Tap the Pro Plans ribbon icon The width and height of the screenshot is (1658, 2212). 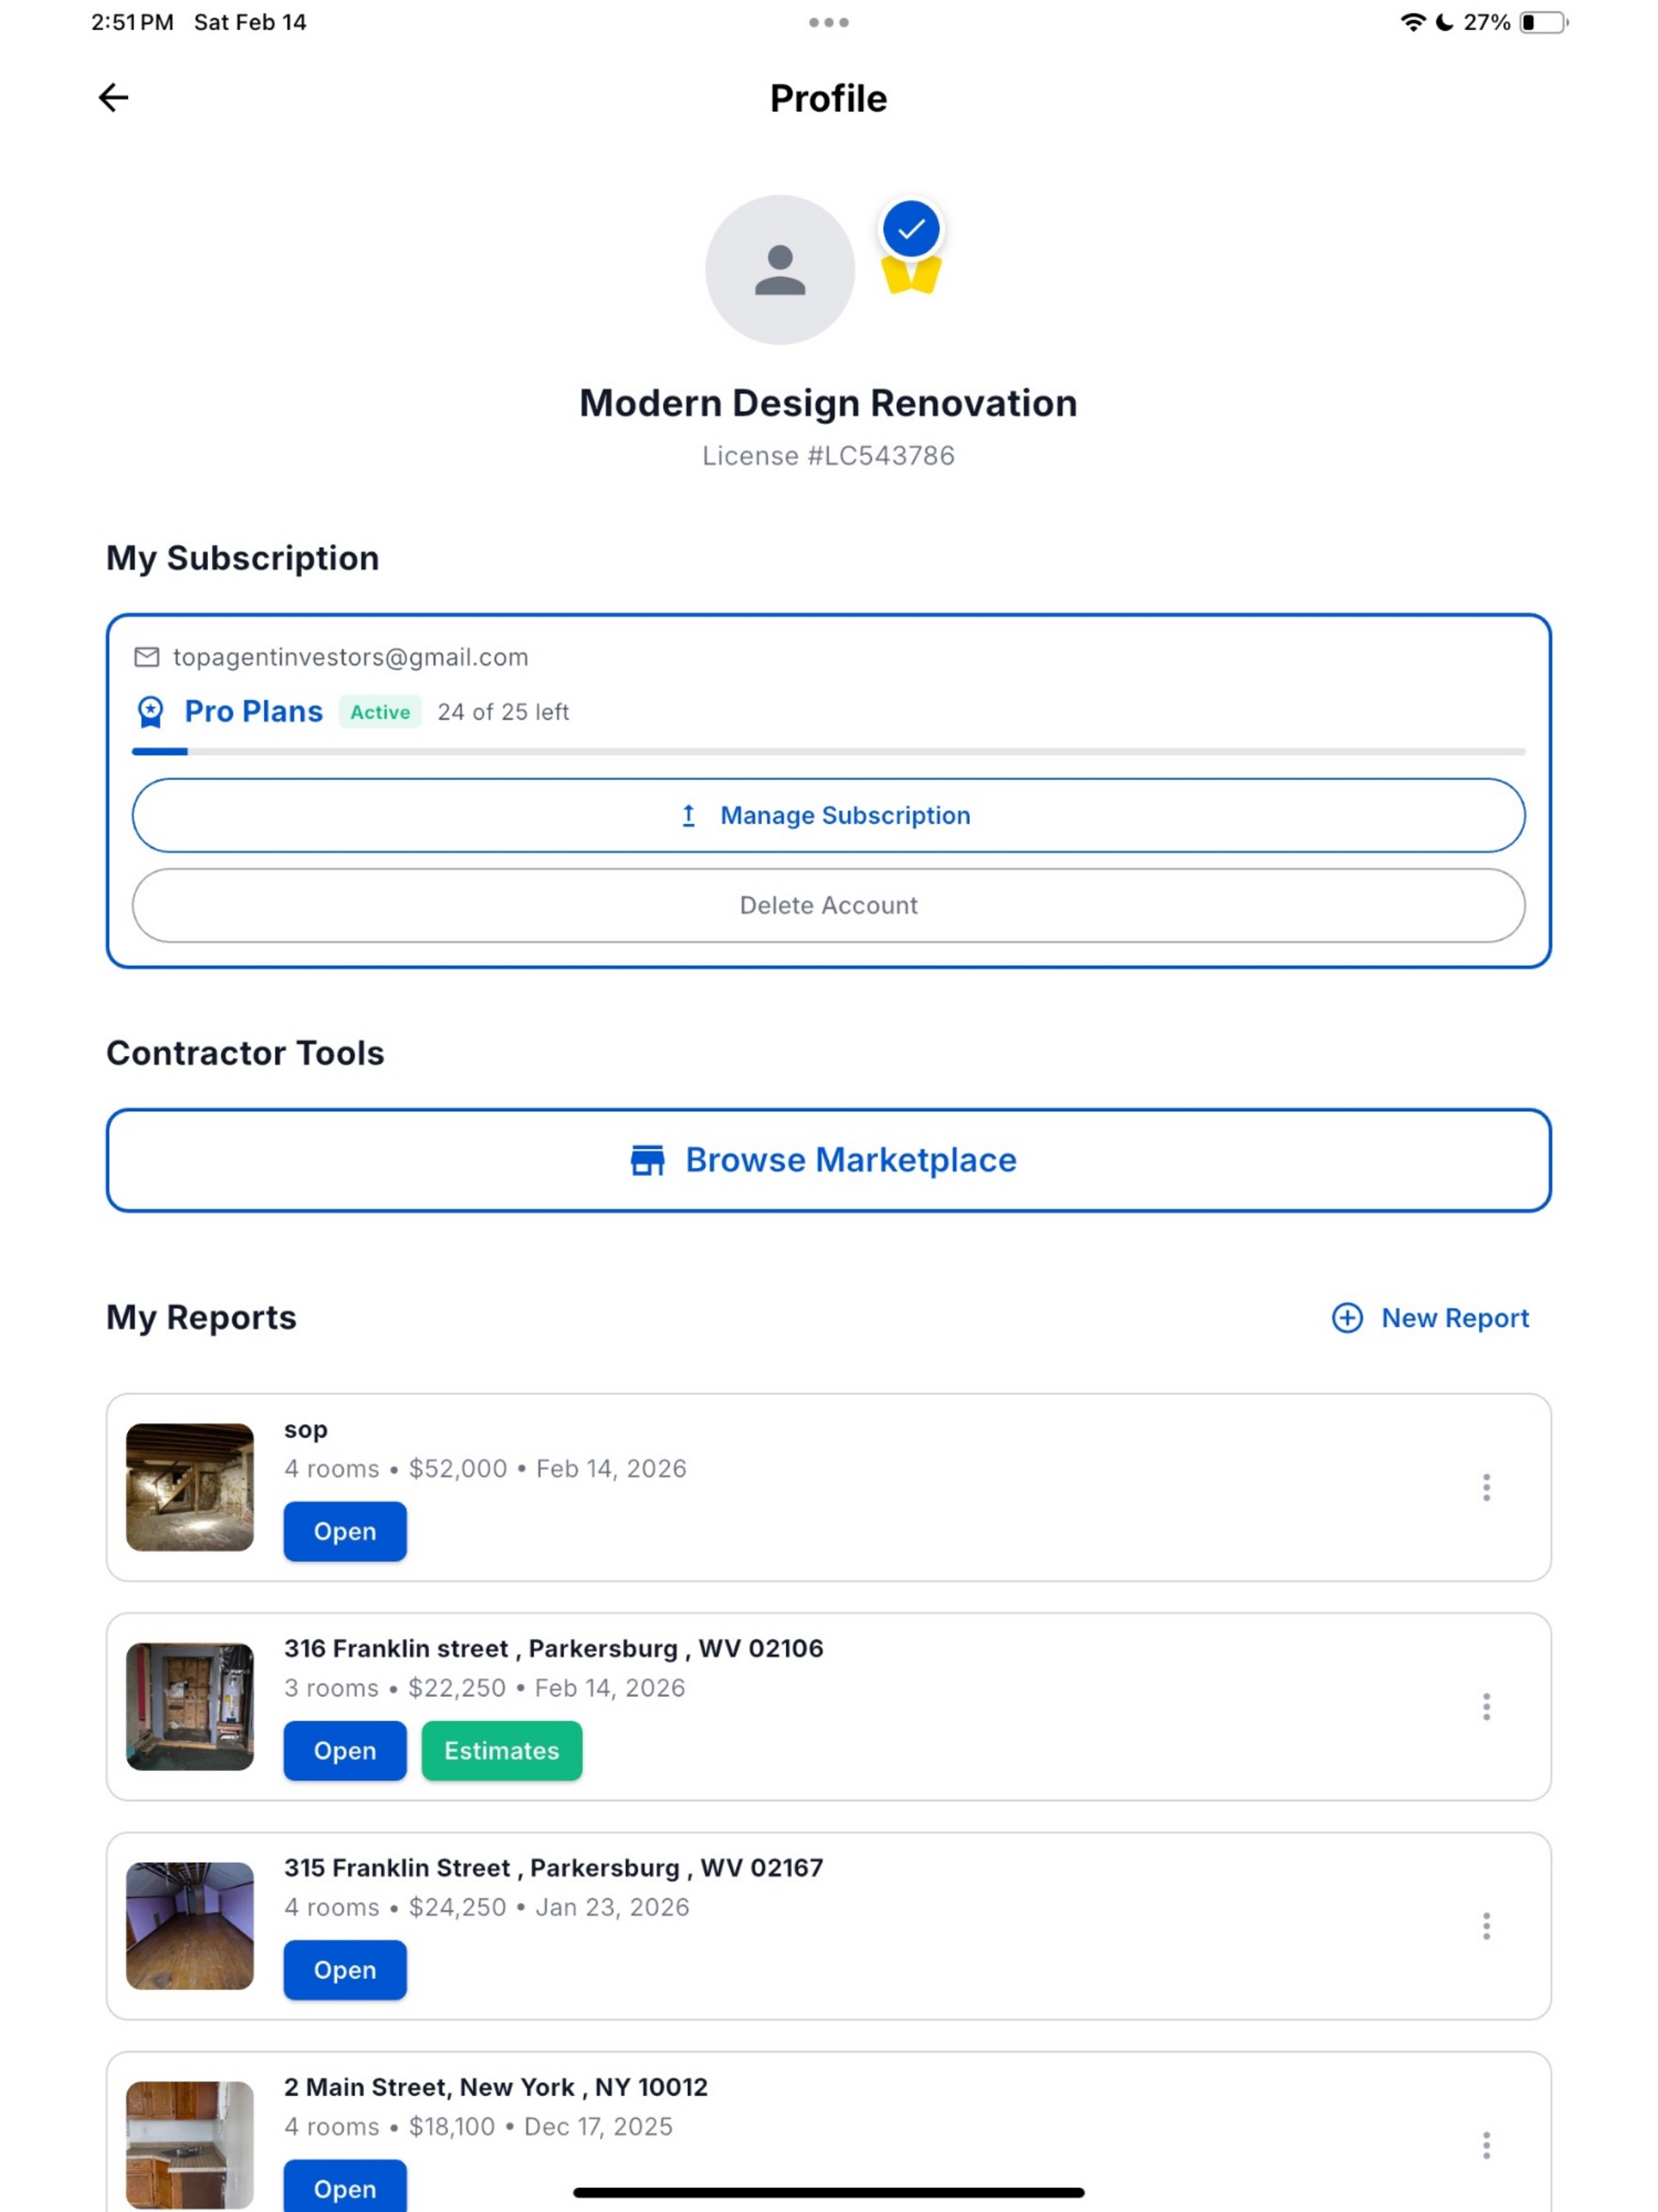(x=150, y=712)
